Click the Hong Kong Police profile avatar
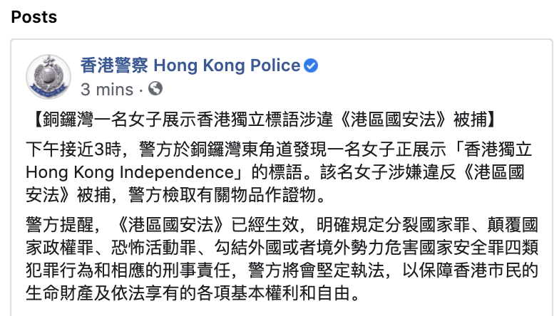Viewport: 559px width, 316px height. (48, 76)
